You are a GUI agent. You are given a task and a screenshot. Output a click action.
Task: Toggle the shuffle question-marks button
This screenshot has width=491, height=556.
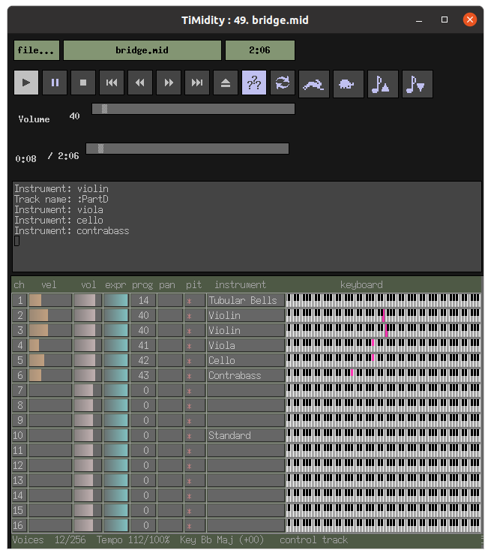point(254,83)
